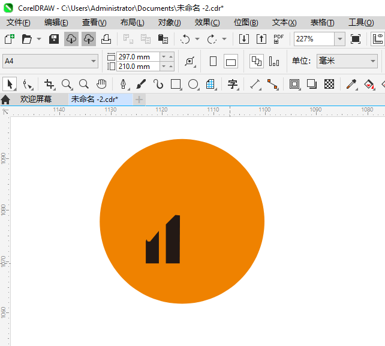Switch page to landscape orientation

coord(231,61)
